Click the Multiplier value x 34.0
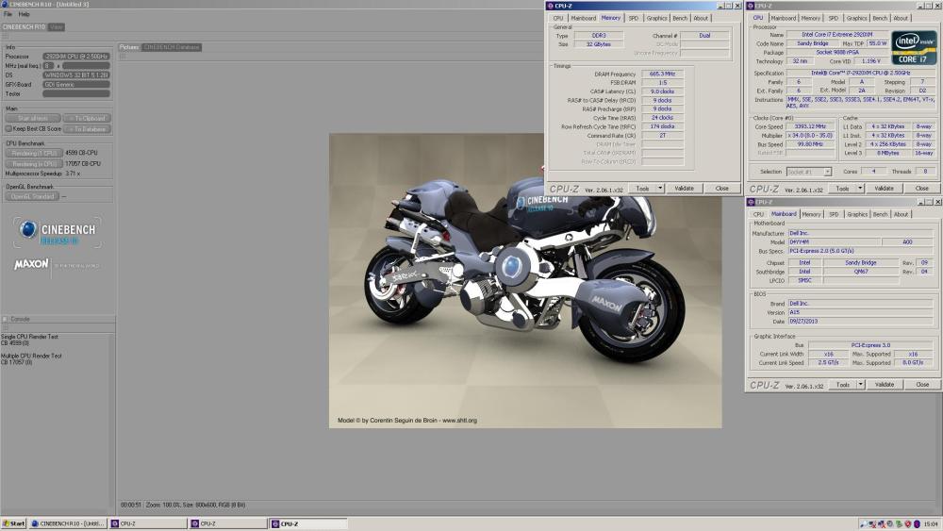This screenshot has width=943, height=531. [810, 135]
